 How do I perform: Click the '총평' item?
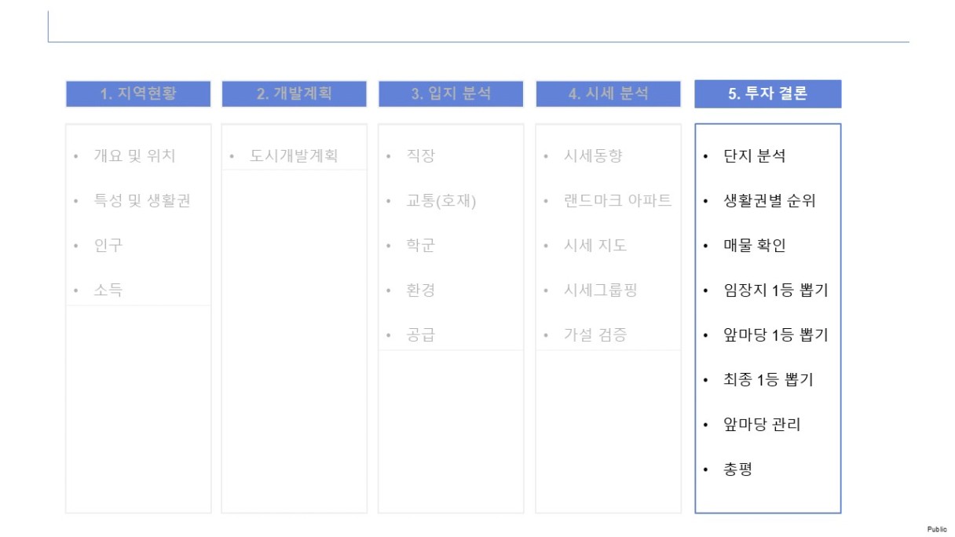click(738, 469)
